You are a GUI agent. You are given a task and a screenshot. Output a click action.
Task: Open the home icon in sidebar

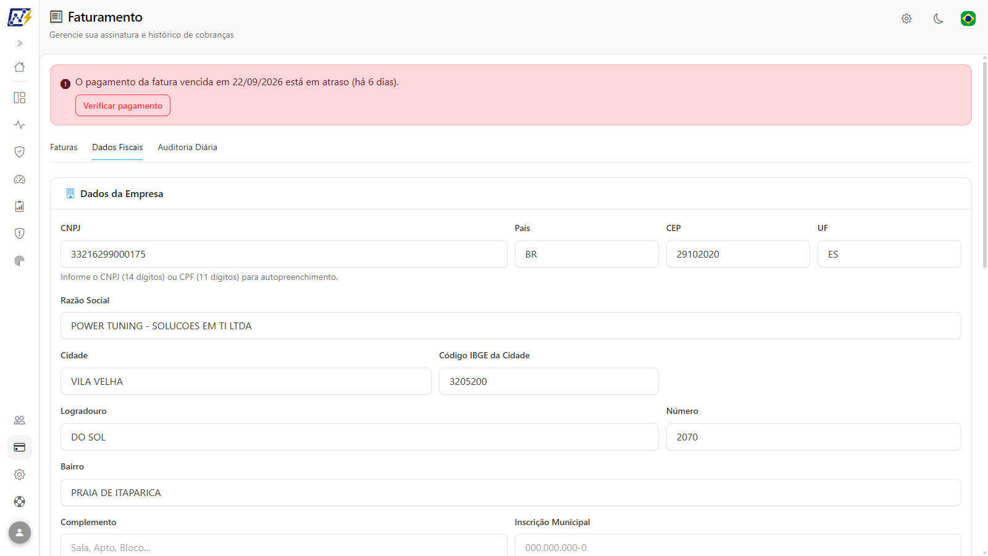20,67
